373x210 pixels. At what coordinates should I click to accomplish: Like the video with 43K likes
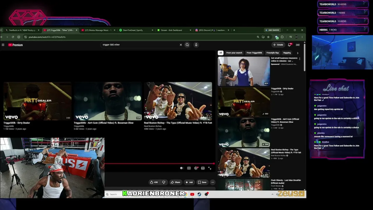154,182
